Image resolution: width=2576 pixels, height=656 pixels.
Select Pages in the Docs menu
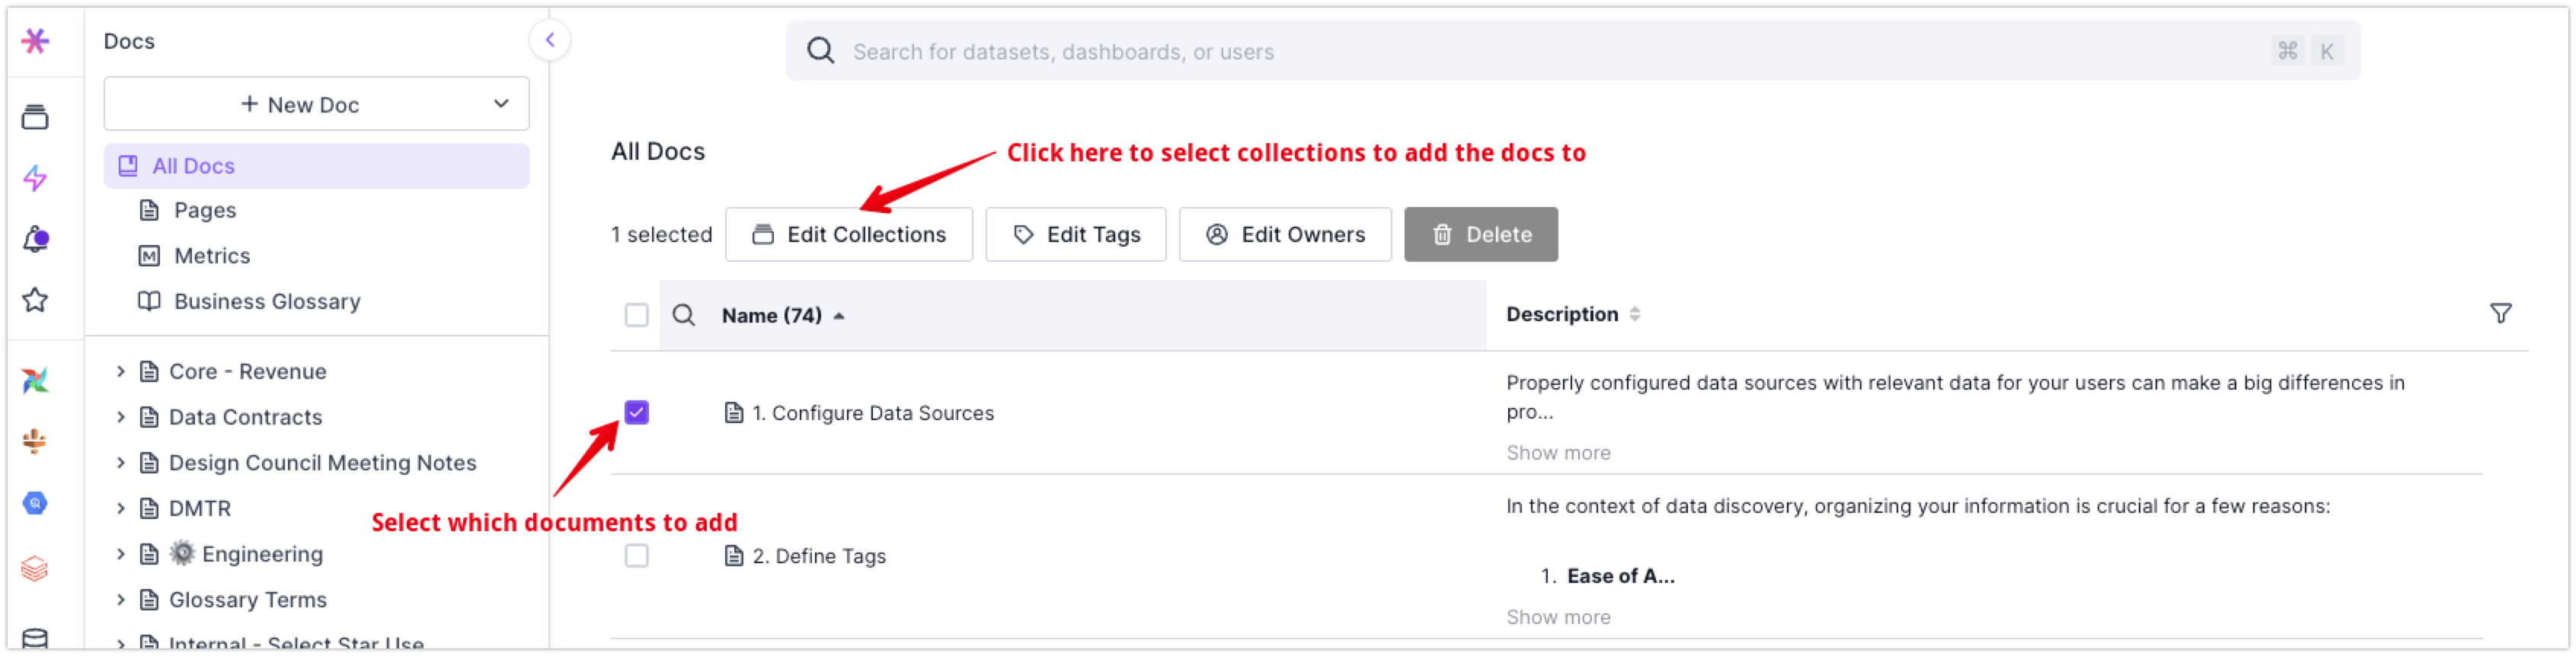click(205, 210)
